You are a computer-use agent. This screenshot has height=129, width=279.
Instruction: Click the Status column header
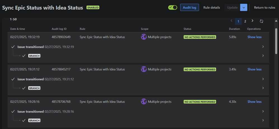point(187,29)
